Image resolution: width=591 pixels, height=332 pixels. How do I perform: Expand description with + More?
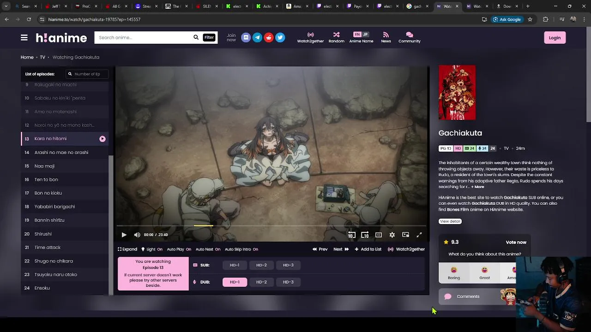point(477,187)
